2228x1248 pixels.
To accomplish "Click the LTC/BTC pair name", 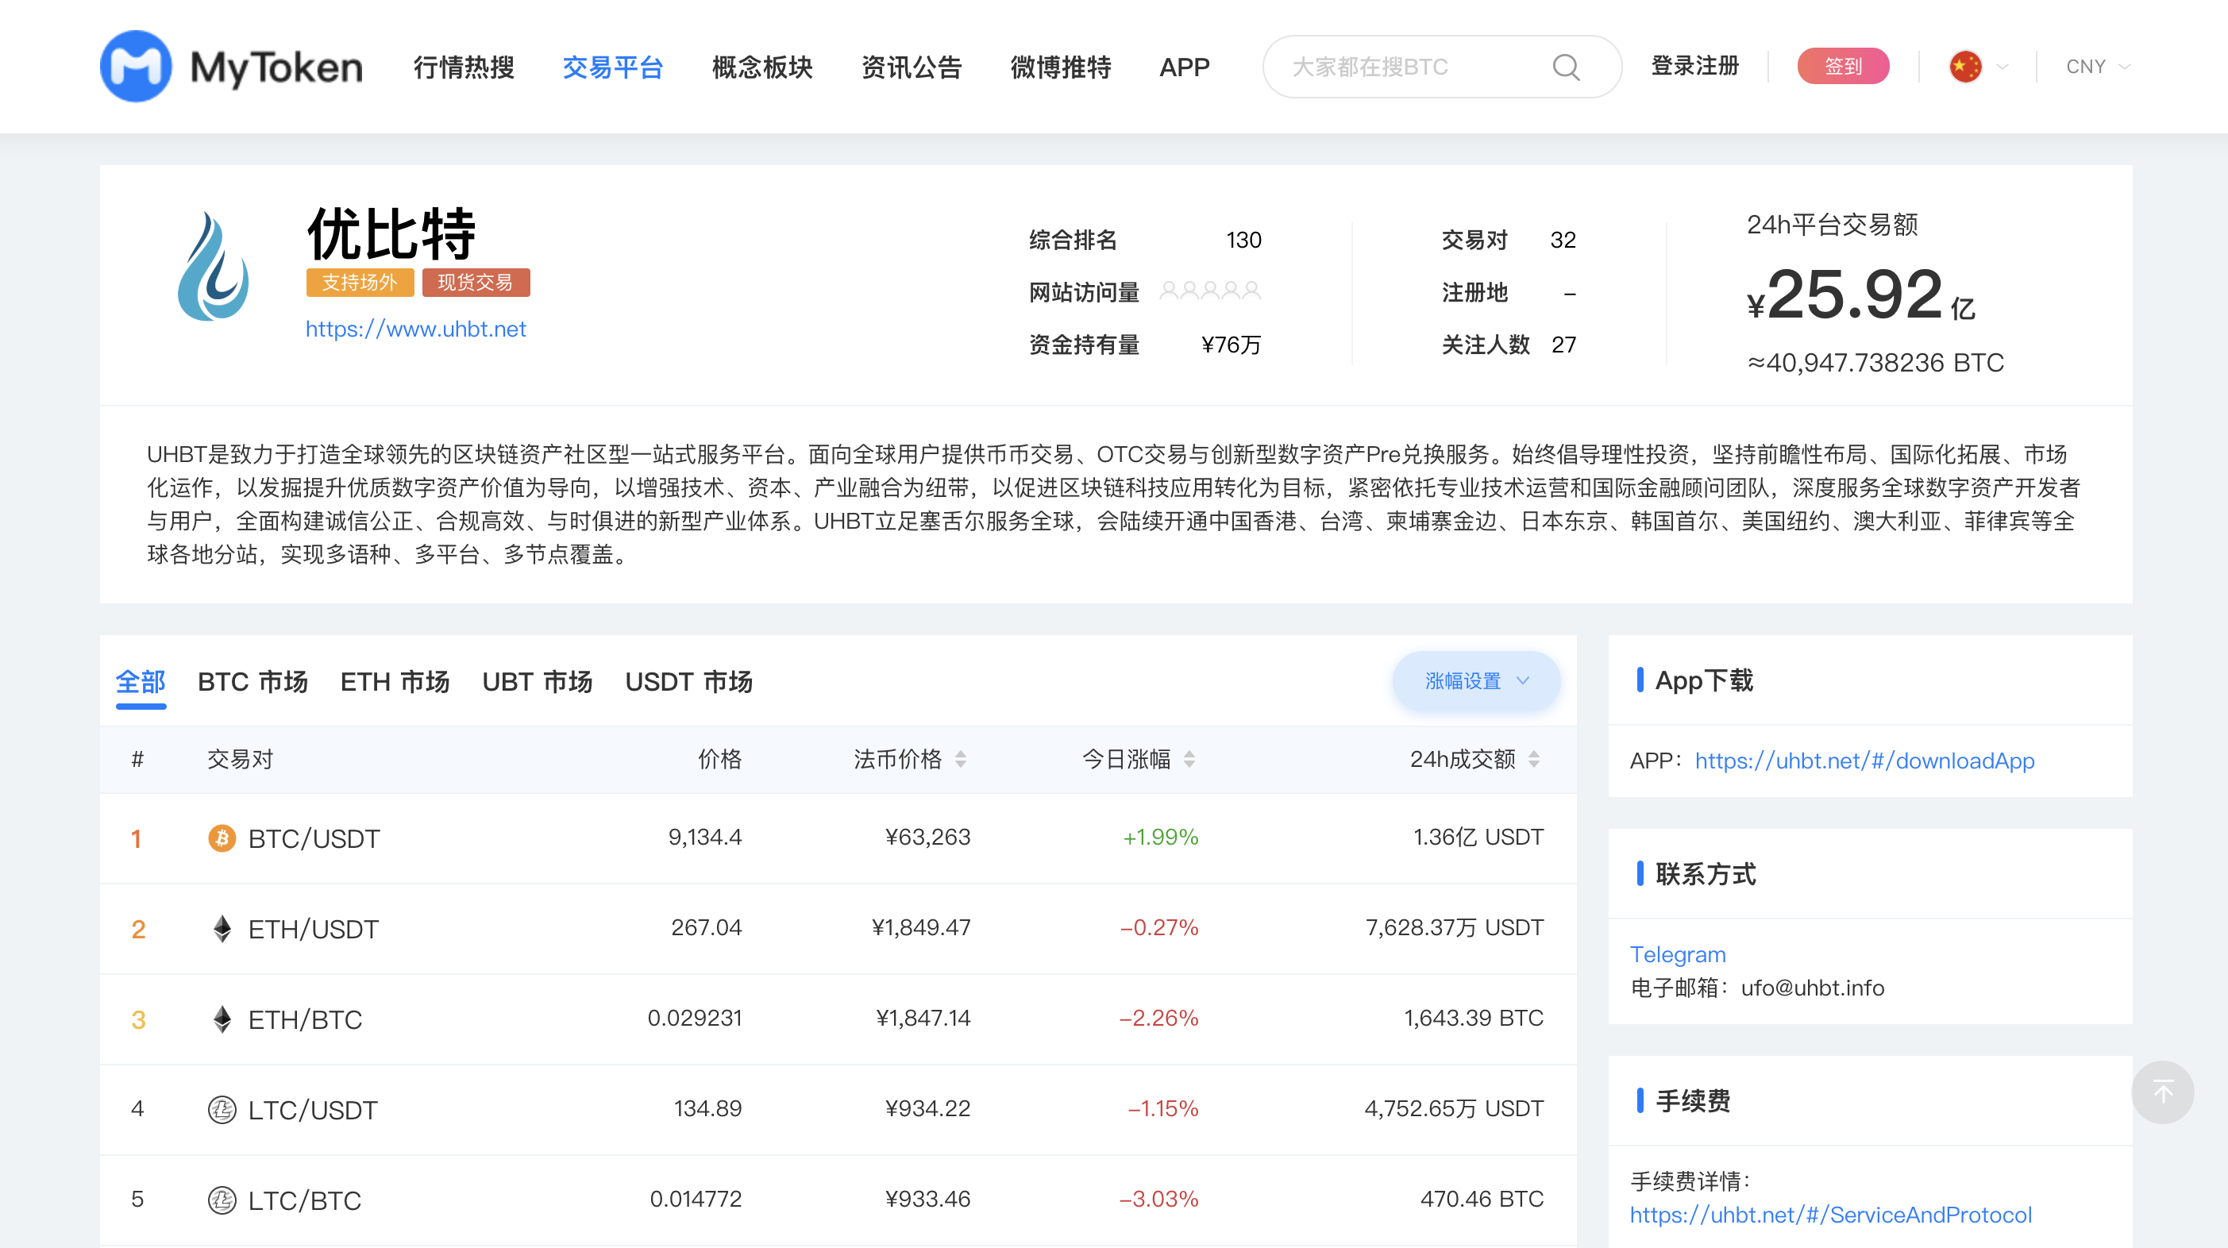I will pos(304,1200).
